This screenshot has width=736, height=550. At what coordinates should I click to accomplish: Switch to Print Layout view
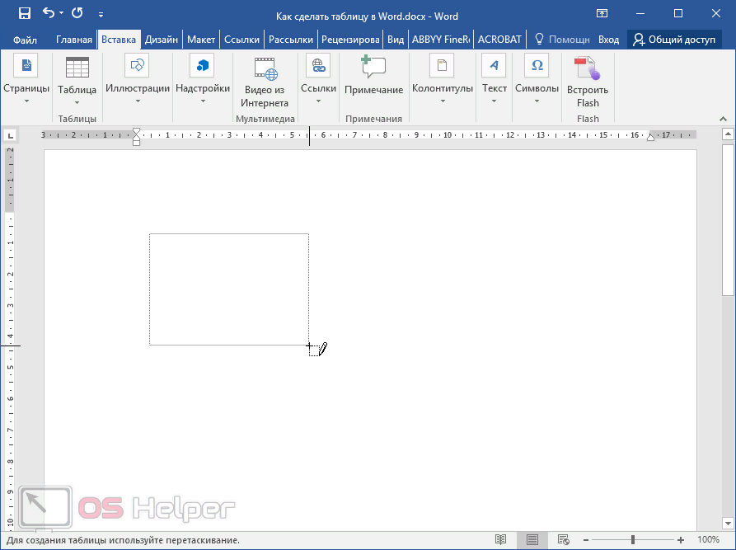(532, 540)
